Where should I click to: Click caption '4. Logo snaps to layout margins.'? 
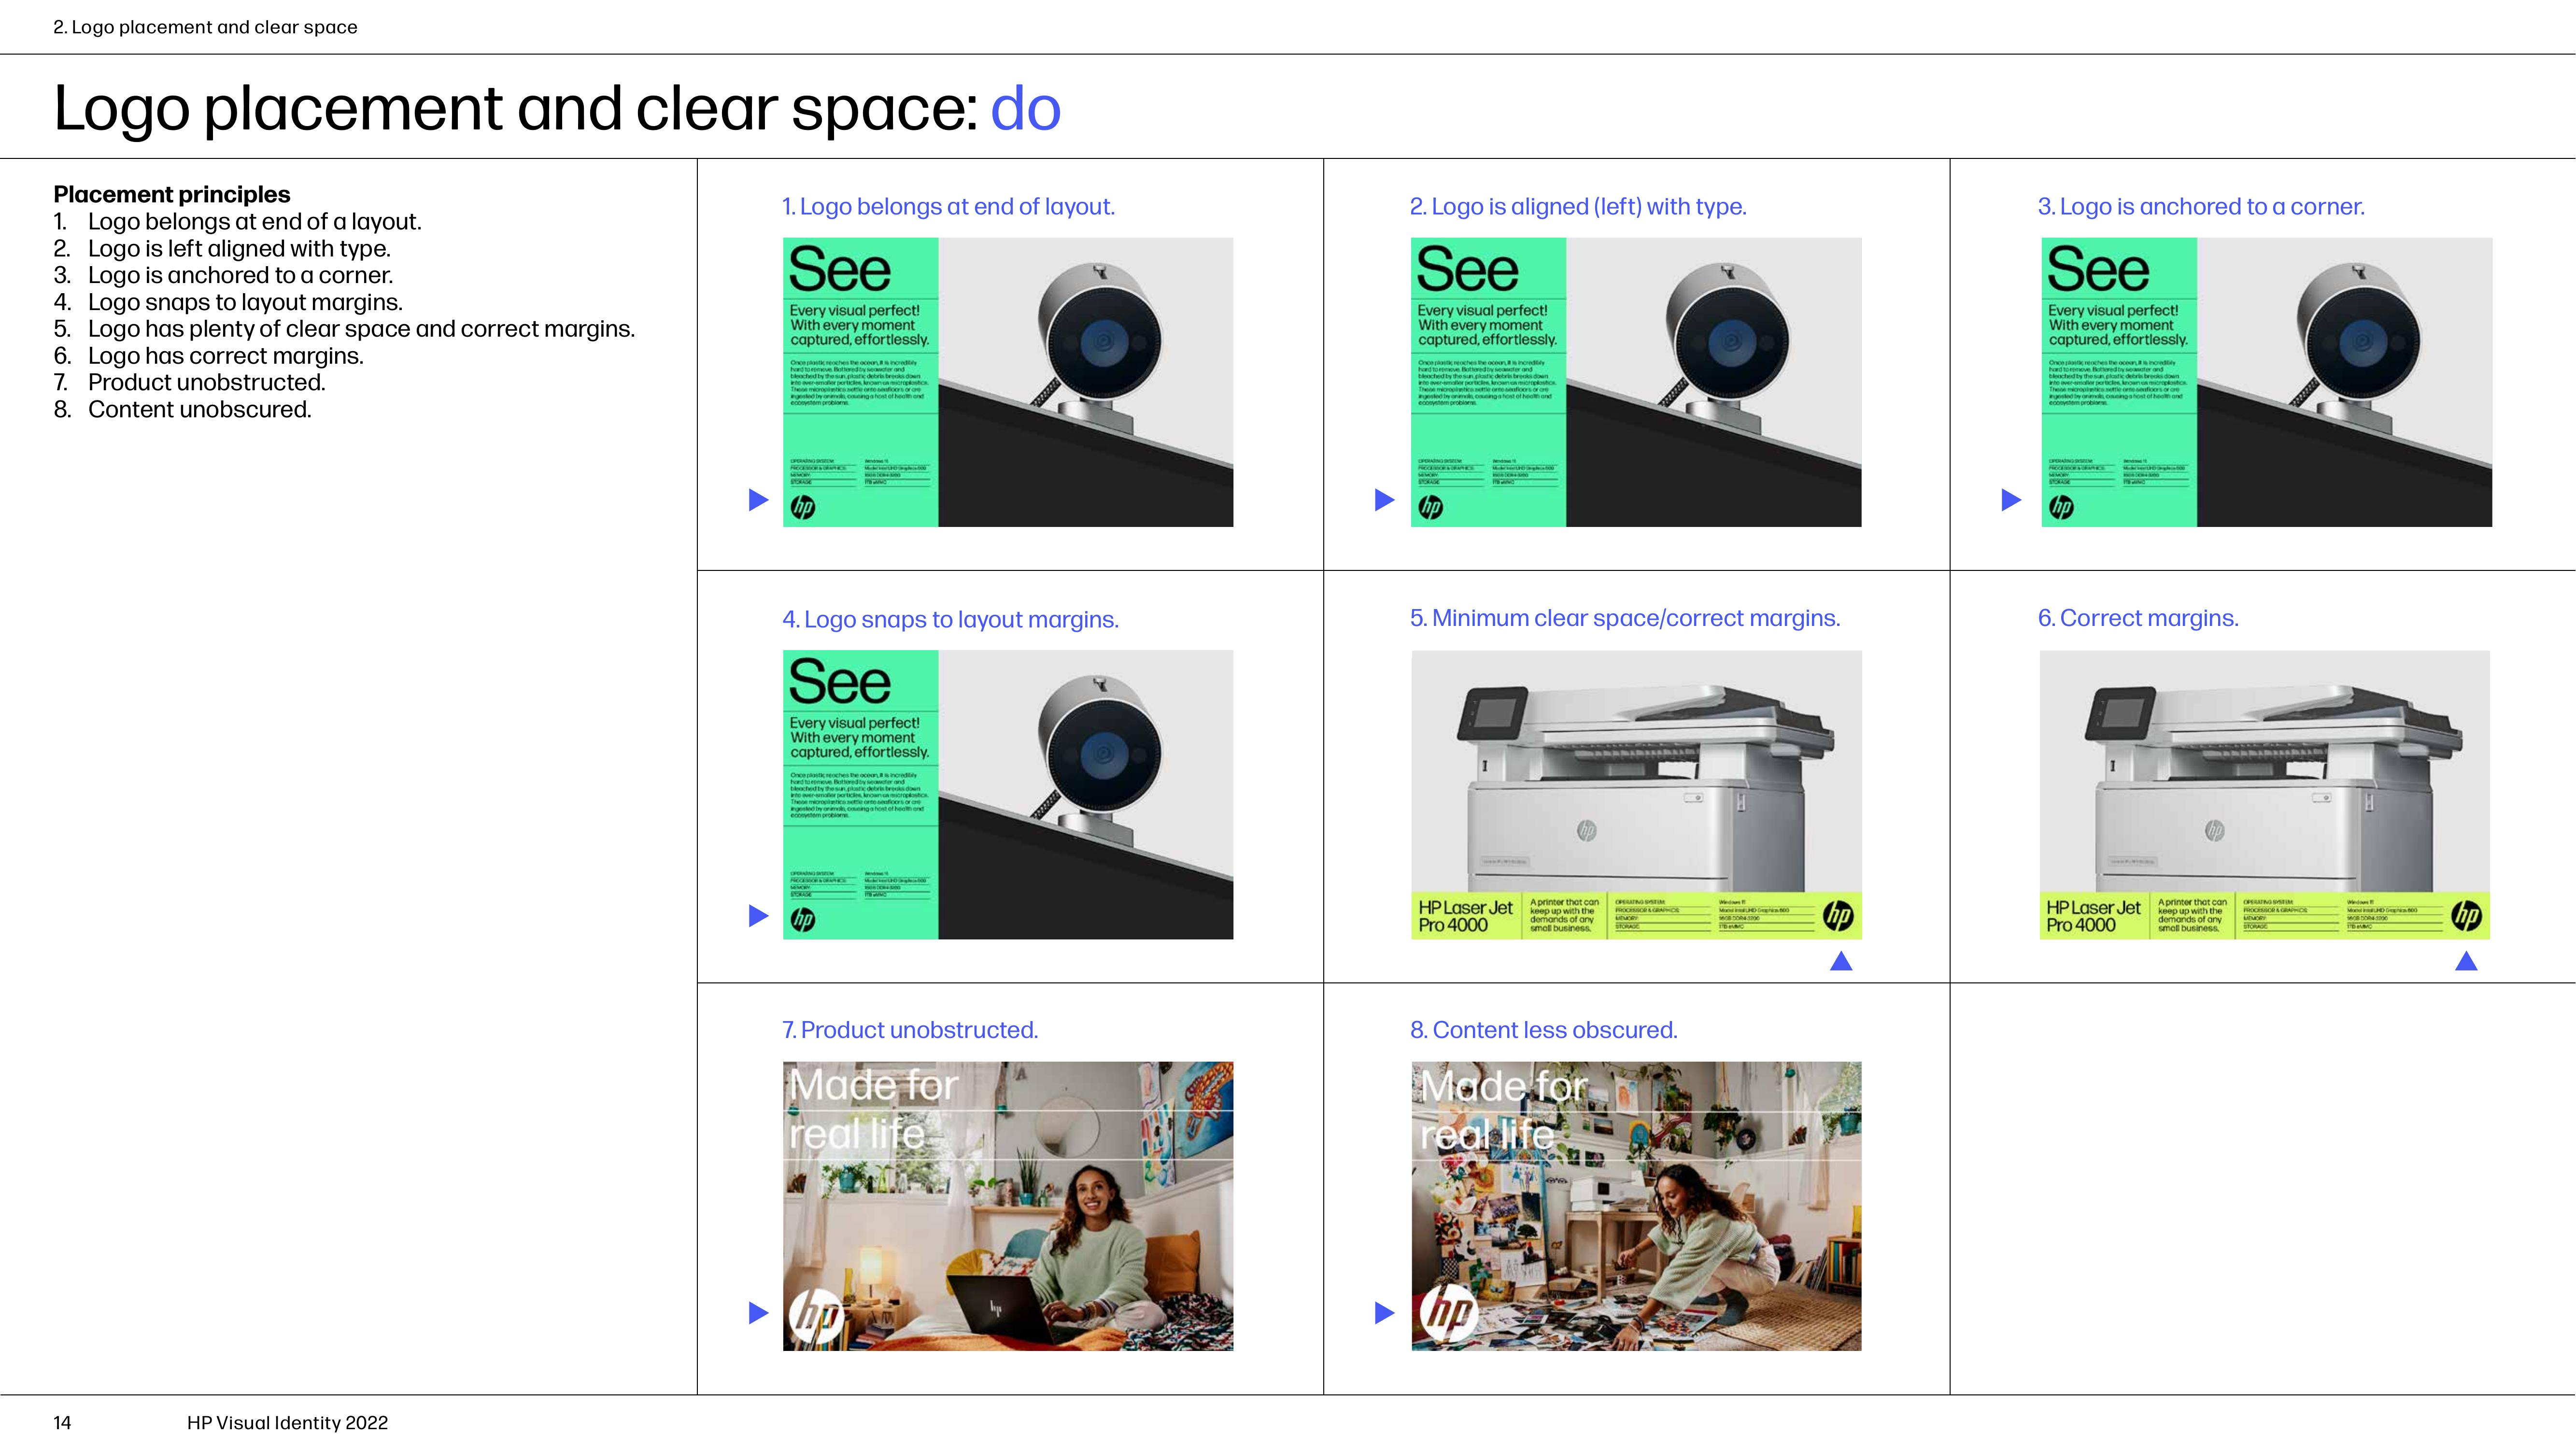(x=950, y=620)
